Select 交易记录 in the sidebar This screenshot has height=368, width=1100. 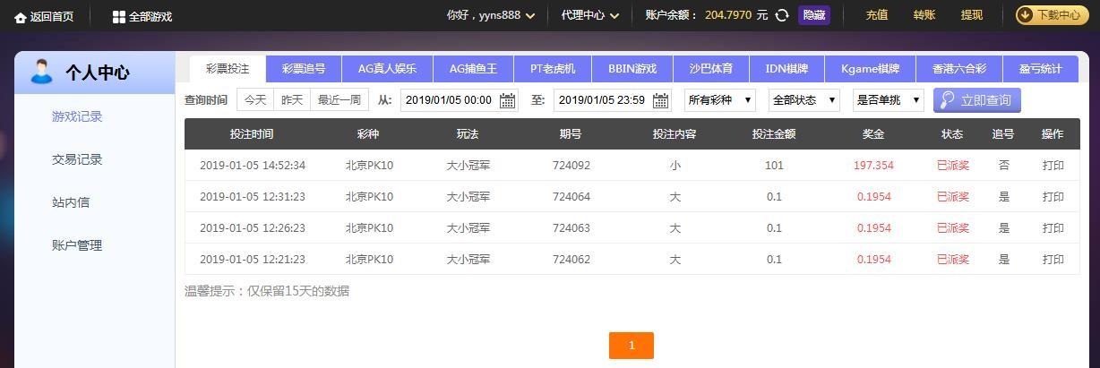point(77,159)
